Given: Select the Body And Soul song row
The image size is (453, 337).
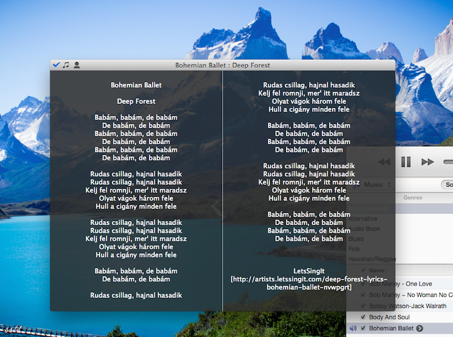Looking at the screenshot, I should (x=400, y=317).
